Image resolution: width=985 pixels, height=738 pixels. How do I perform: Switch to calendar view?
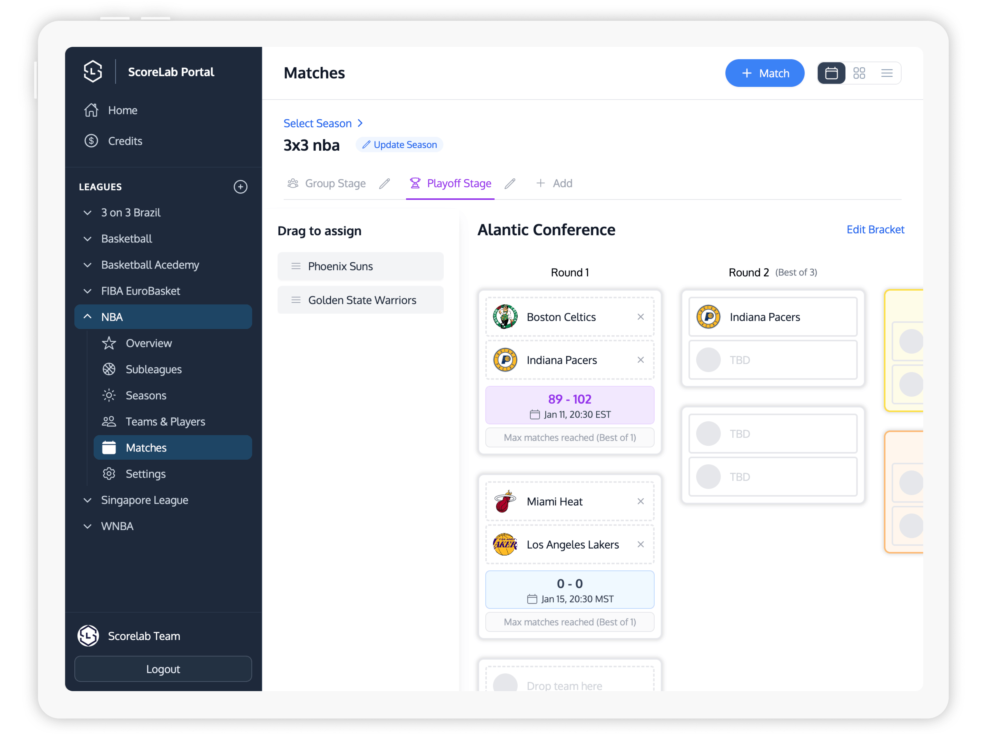831,73
